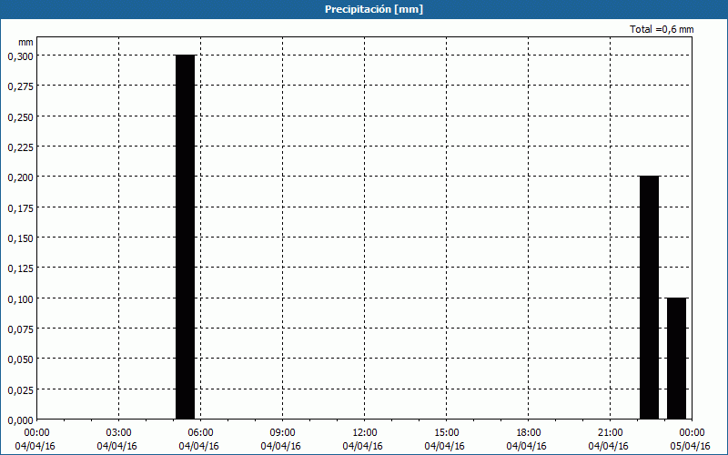Viewport: 728px width, 455px height.
Task: Click the 21:00 time axis label
Action: (x=610, y=433)
